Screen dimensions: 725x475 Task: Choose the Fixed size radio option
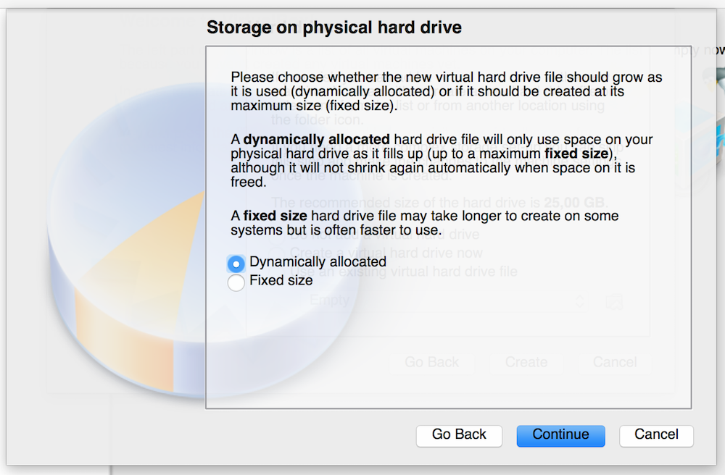(236, 282)
